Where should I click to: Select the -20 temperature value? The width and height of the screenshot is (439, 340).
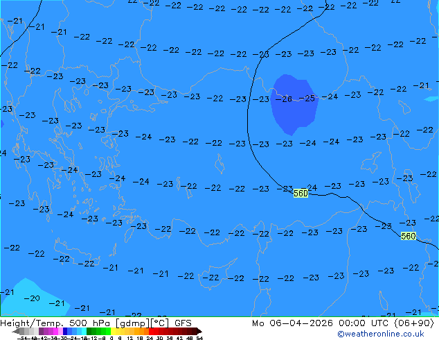coord(32,298)
